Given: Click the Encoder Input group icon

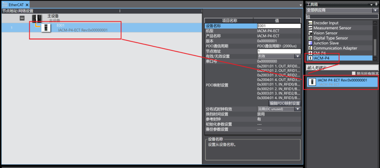Looking at the screenshot, I should [310, 23].
